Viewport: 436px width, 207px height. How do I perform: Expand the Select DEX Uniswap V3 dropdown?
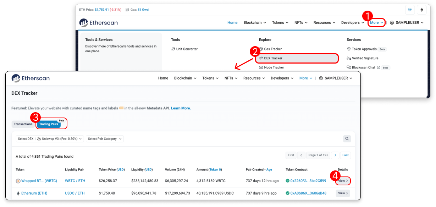[x=50, y=139]
